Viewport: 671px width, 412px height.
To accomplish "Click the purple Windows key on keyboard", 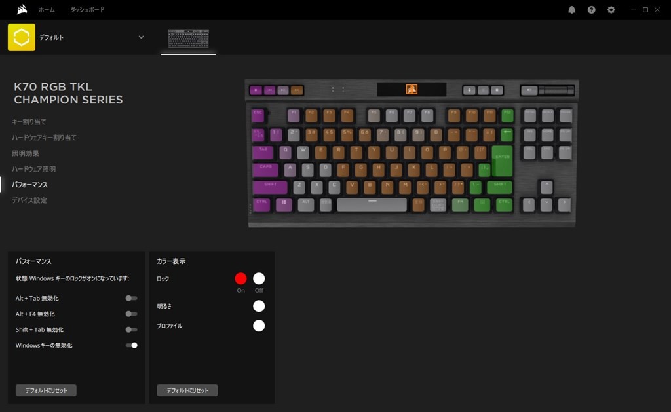I will [284, 204].
